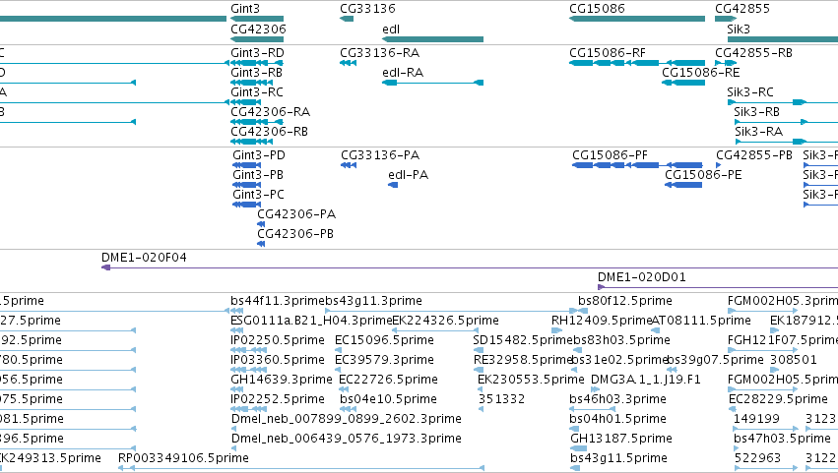Select the bs44f11.3prime EST
838x473 pixels.
coord(237,311)
